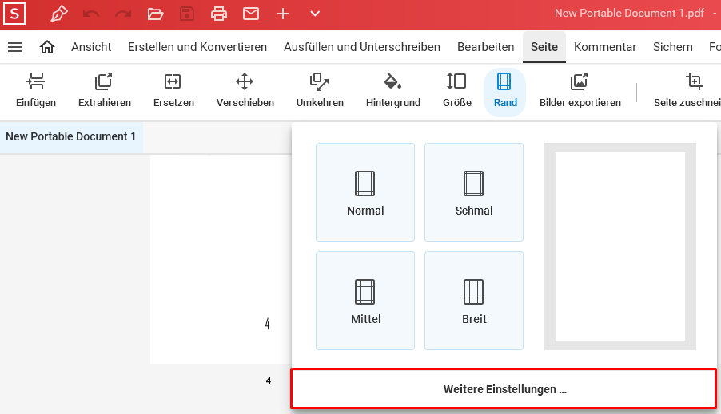Select the pen signature tool icon

coord(59,14)
